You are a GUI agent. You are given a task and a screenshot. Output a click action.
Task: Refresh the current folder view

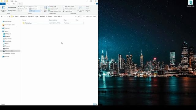tap(79, 16)
